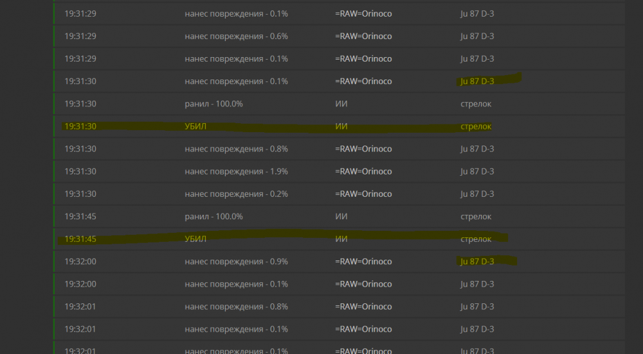The image size is (643, 354).
Task: Click Ju 87 D-3 in the 0.6% row
Action: pos(477,37)
